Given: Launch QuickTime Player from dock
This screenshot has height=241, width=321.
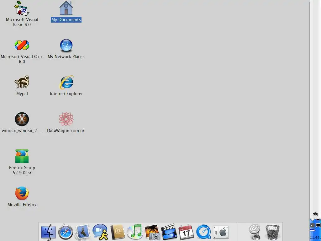Looking at the screenshot, I should coord(203,232).
